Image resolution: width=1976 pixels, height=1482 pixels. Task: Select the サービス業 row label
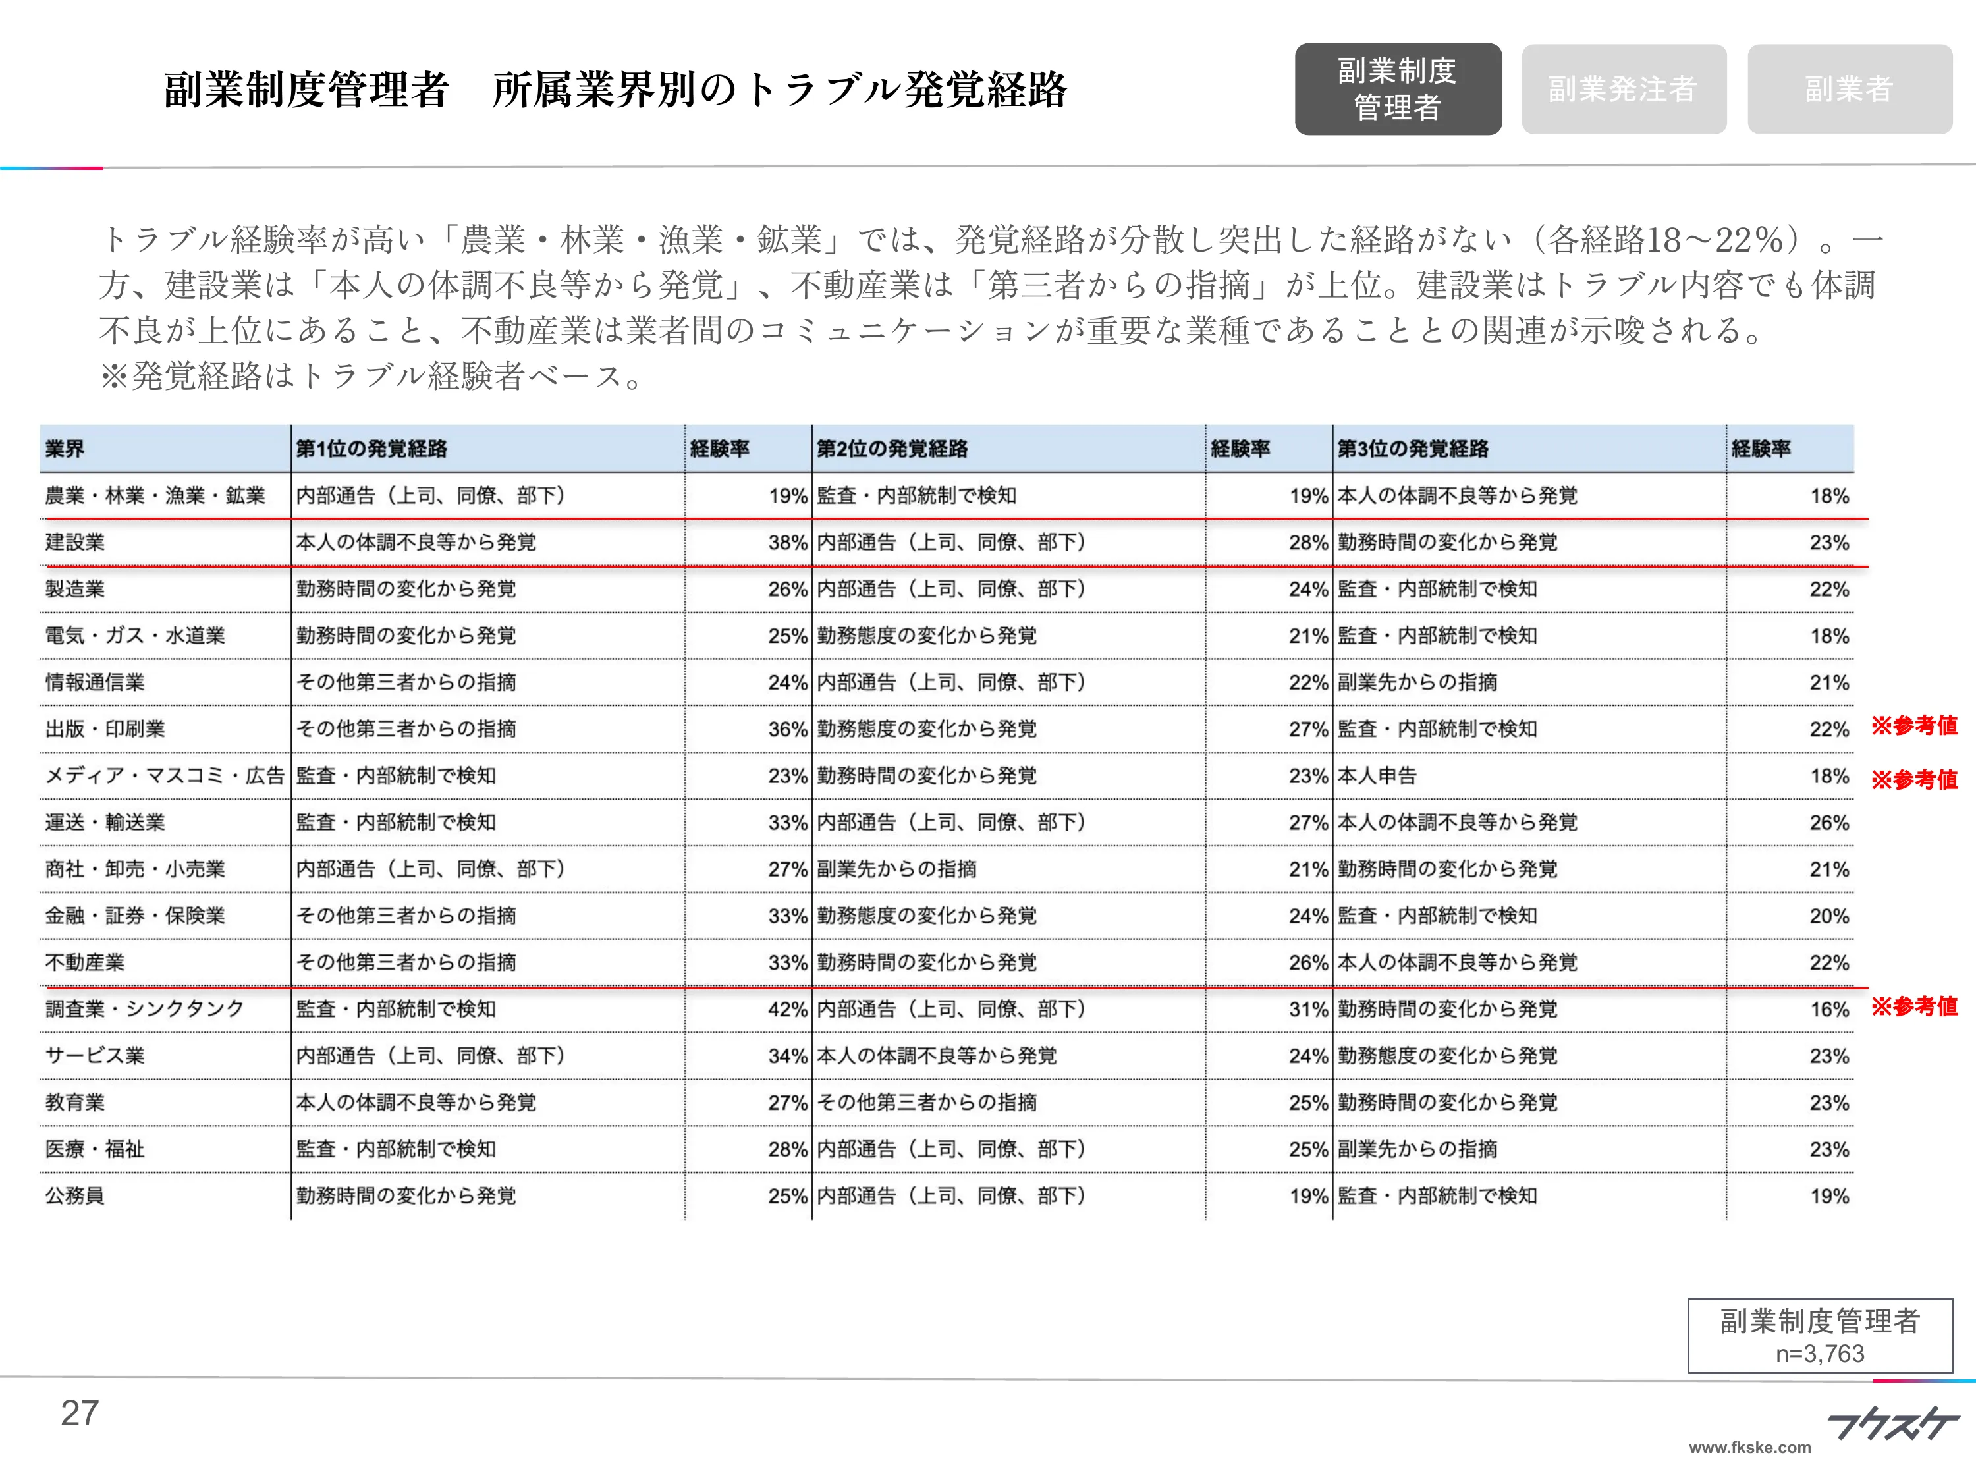[95, 1056]
